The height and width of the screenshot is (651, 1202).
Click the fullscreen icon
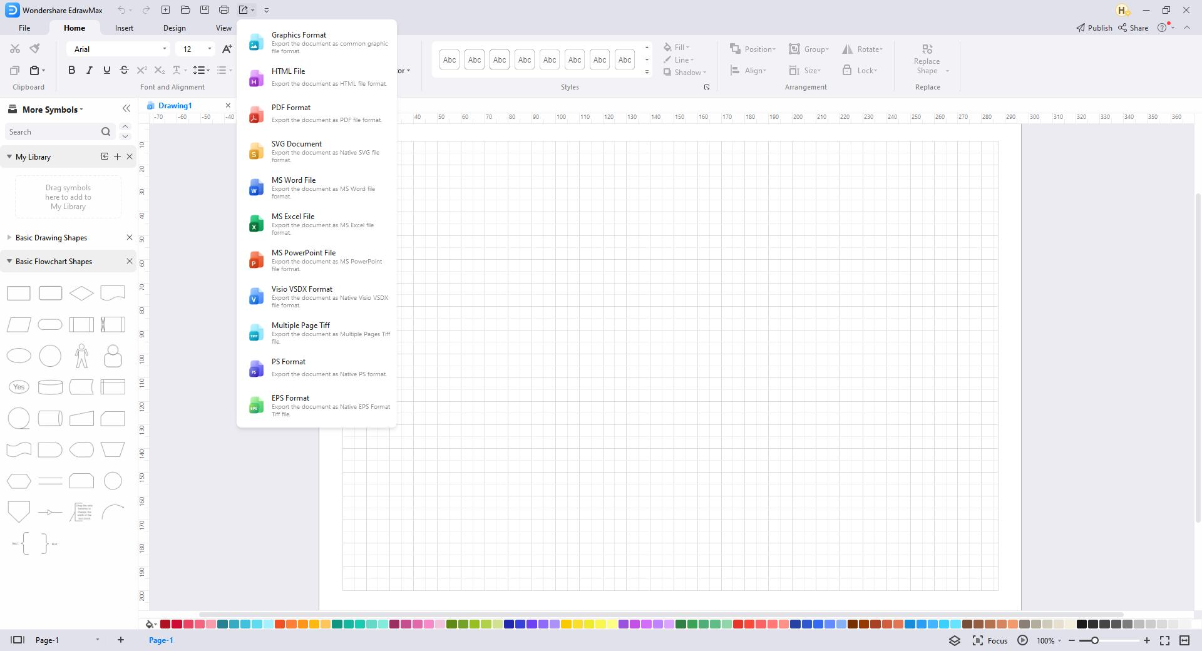1164,640
